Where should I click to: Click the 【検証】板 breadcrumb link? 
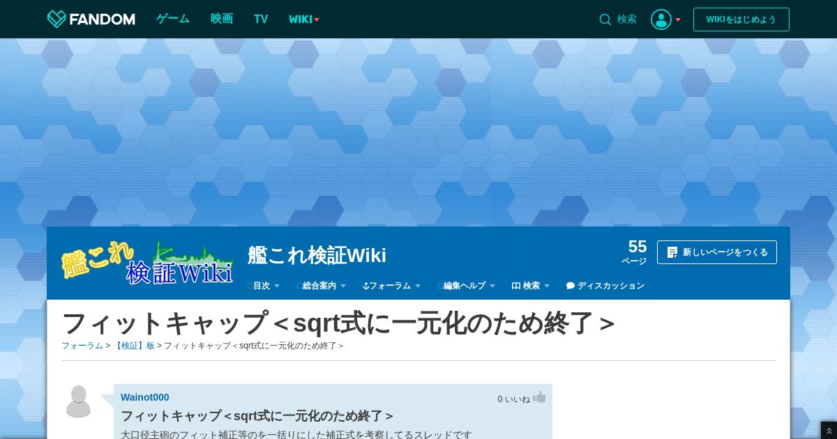tap(134, 346)
